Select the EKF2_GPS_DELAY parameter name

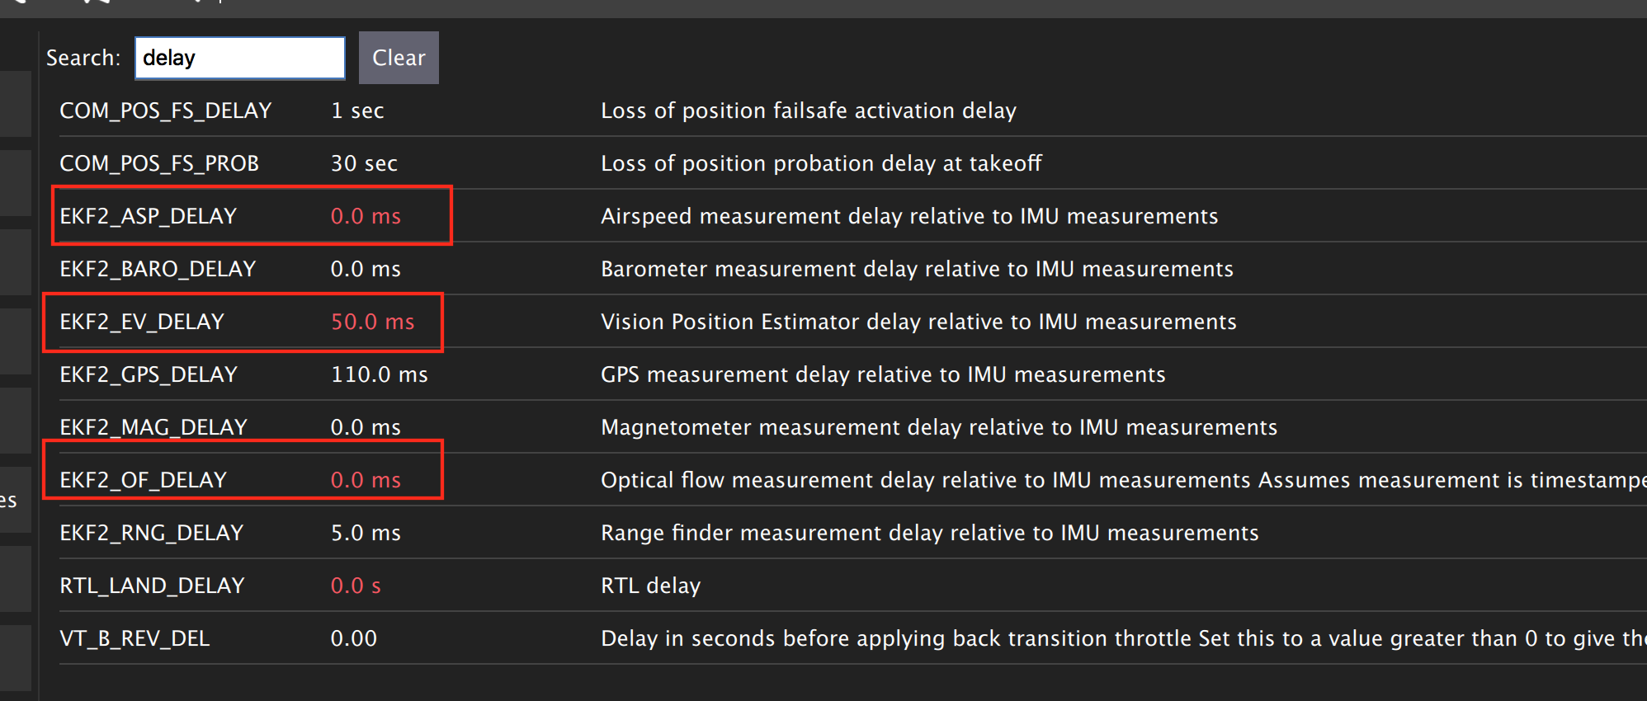pos(149,374)
